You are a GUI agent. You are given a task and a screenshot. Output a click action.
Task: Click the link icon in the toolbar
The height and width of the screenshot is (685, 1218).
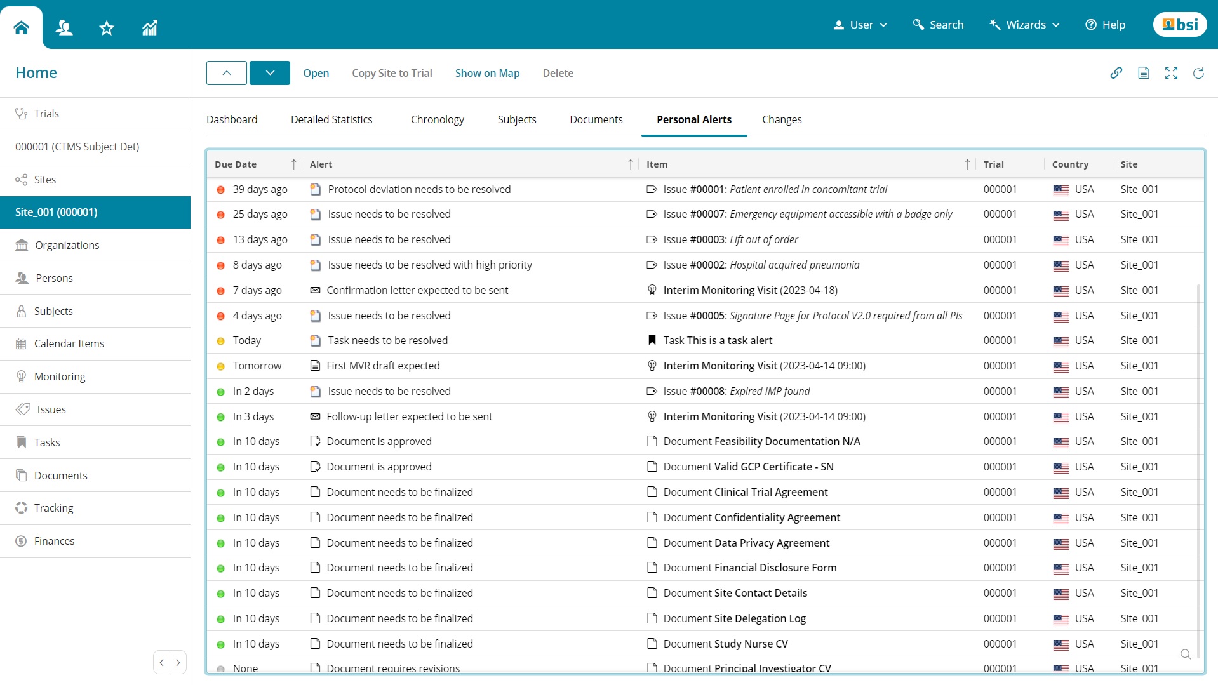pyautogui.click(x=1118, y=73)
